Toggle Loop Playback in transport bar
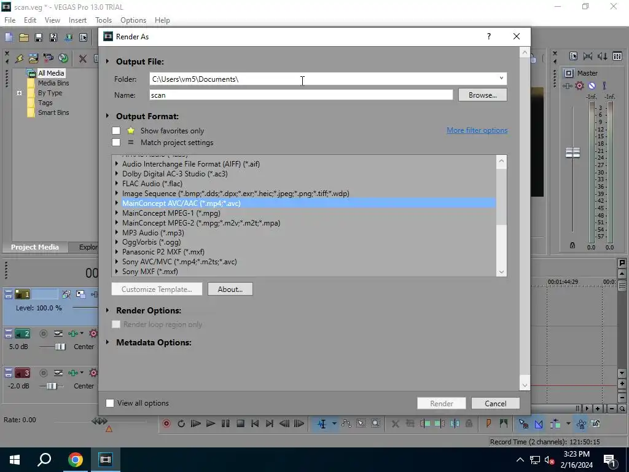Image resolution: width=629 pixels, height=472 pixels. click(181, 423)
